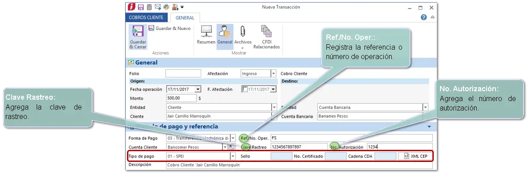Image resolution: width=529 pixels, height=174 pixels.
Task: Click the XML CEP button
Action: [x=415, y=156]
